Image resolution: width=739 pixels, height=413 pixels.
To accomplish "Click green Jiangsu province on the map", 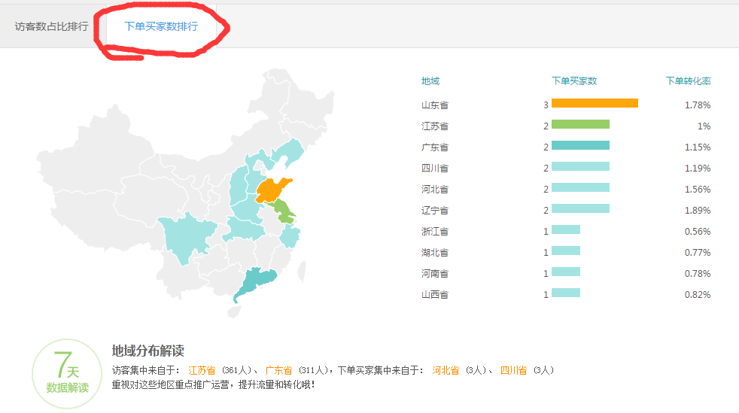I will (284, 212).
